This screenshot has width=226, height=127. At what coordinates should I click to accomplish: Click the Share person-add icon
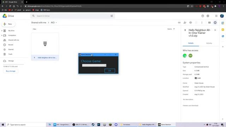(x=185, y=23)
